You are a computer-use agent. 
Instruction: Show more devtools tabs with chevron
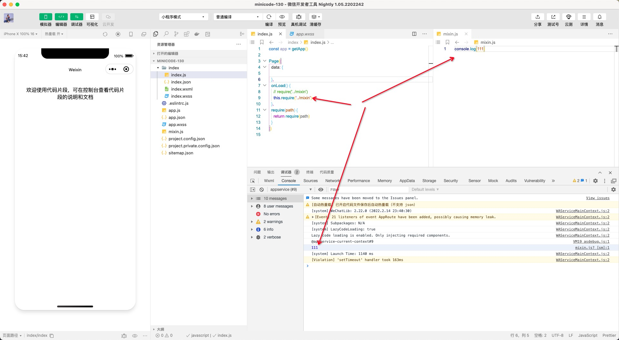pyautogui.click(x=553, y=181)
